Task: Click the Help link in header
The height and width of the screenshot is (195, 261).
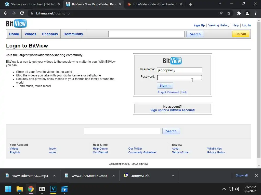Action: click(x=236, y=25)
